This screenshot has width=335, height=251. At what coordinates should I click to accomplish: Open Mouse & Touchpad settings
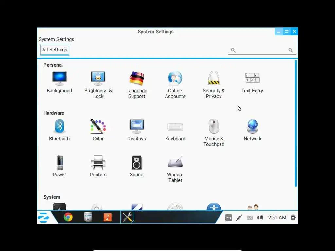(x=214, y=133)
